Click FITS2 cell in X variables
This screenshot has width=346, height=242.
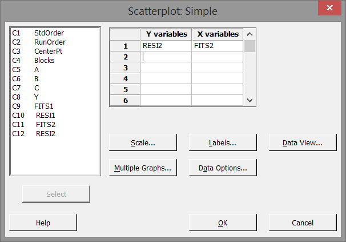click(x=217, y=45)
